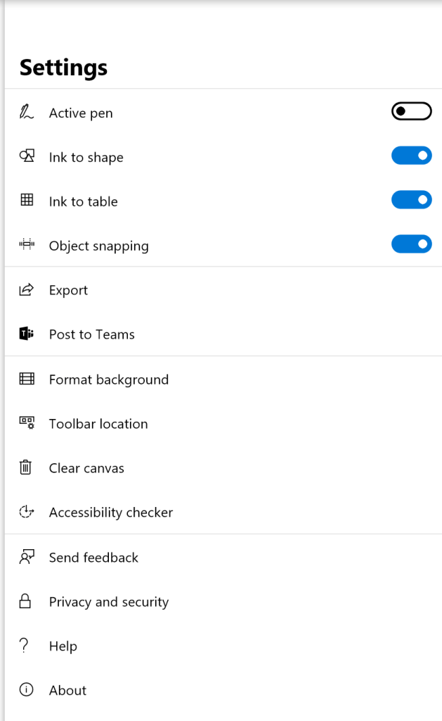
Task: Click the Accessibility checker icon
Action: 27,512
